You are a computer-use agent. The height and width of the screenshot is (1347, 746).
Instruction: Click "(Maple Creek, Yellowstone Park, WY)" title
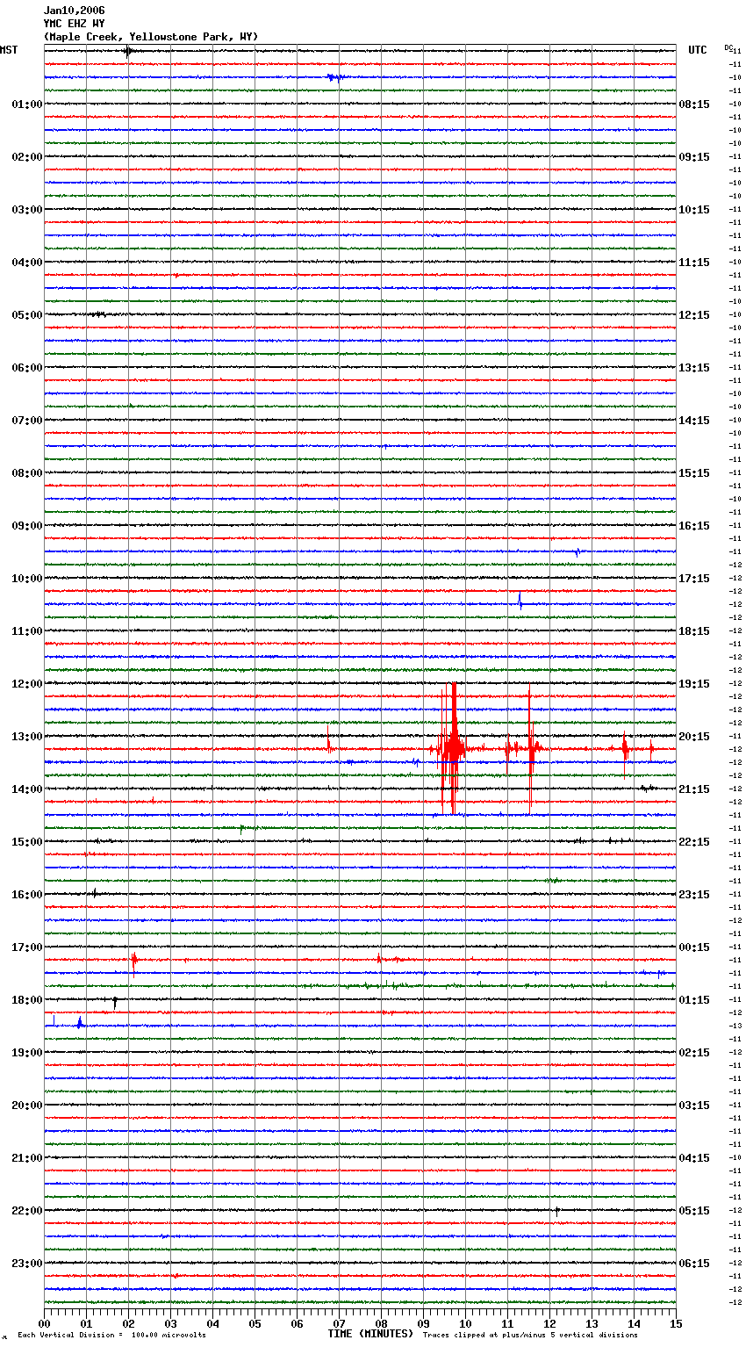[x=151, y=37]
